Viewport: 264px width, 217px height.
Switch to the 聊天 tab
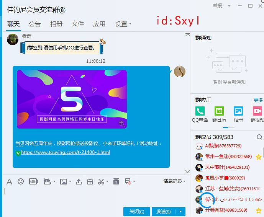[x=13, y=24]
